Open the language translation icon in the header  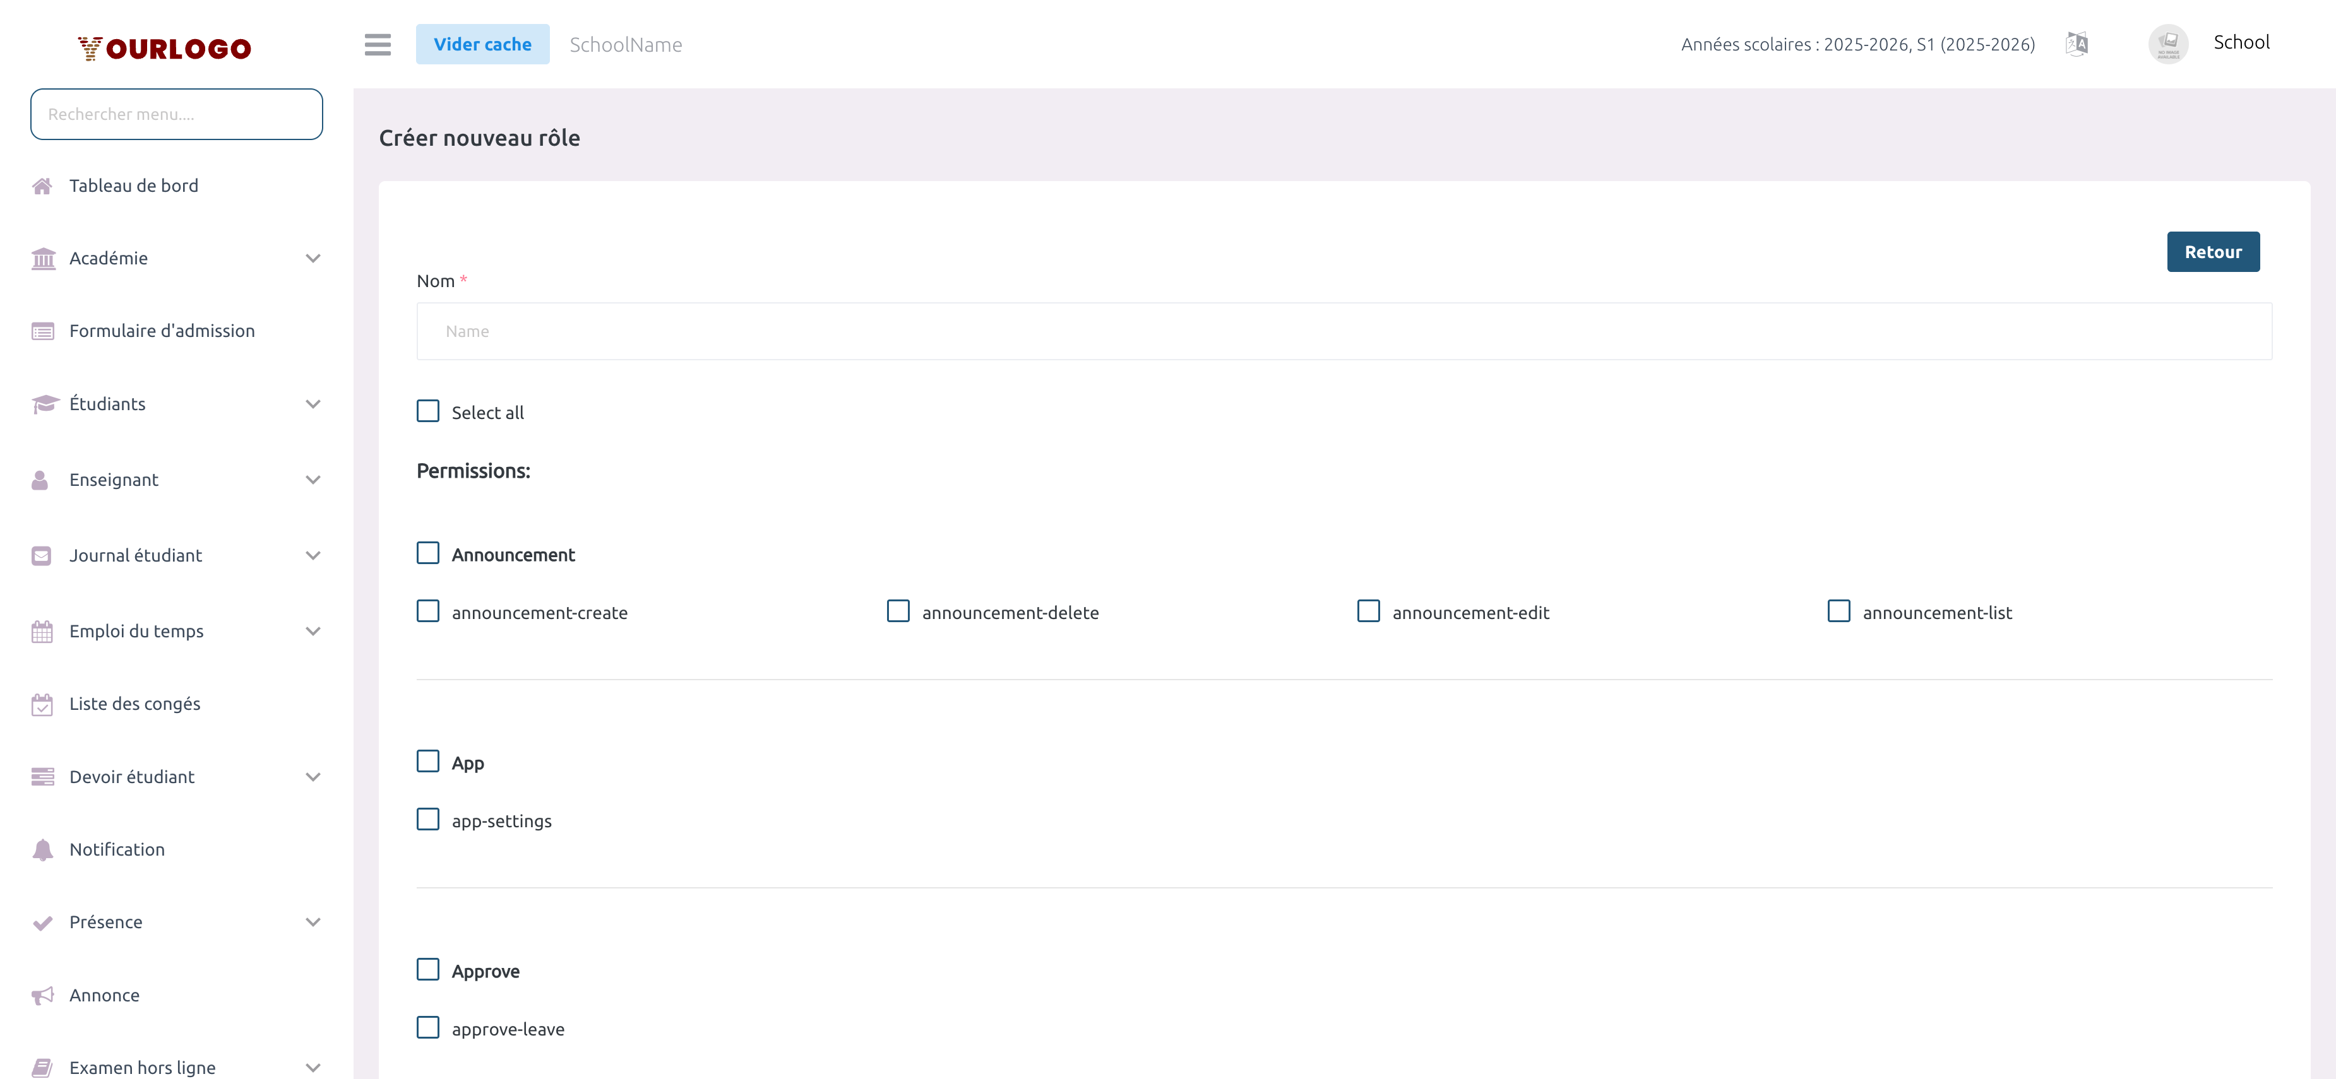pyautogui.click(x=2077, y=44)
